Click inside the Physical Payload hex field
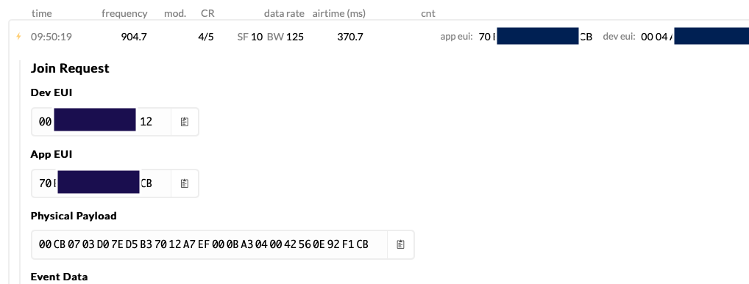749x284 pixels. (209, 244)
